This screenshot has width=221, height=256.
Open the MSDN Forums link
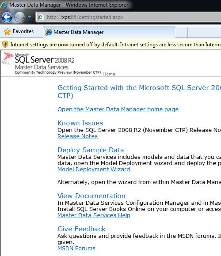coord(76,248)
